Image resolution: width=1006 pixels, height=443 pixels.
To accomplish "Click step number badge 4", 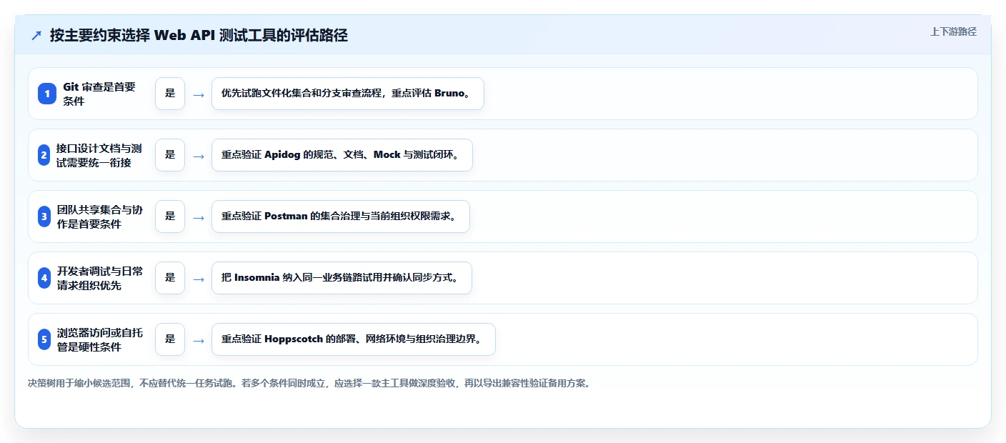I will pos(44,278).
